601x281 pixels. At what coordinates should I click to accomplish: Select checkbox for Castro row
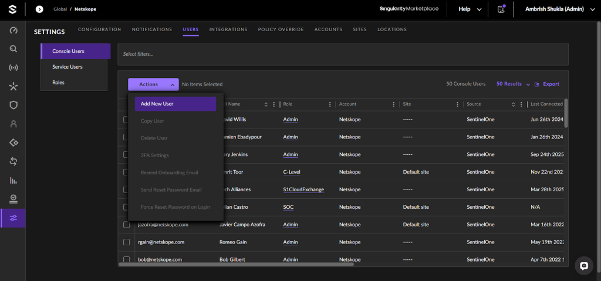(x=126, y=207)
